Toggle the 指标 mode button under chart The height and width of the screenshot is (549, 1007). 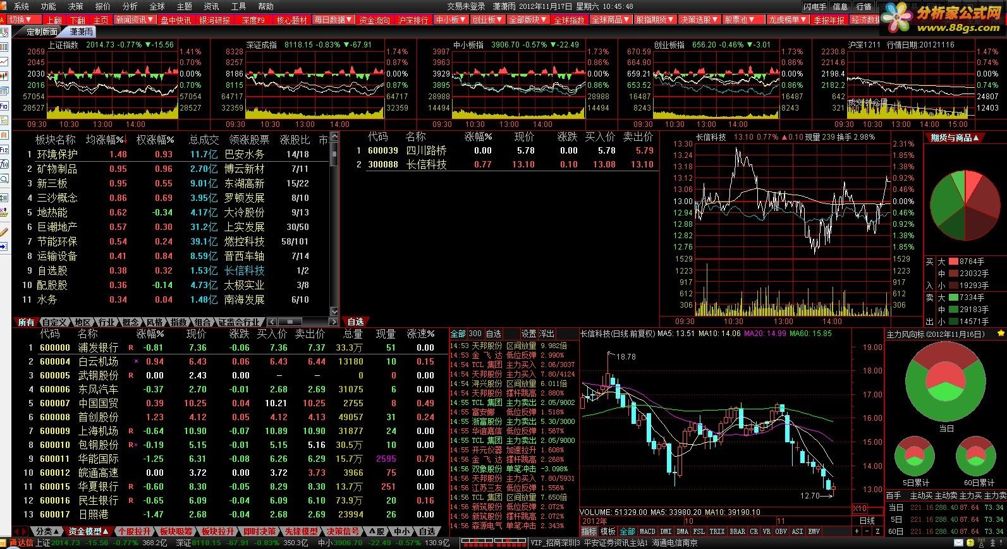coord(589,532)
